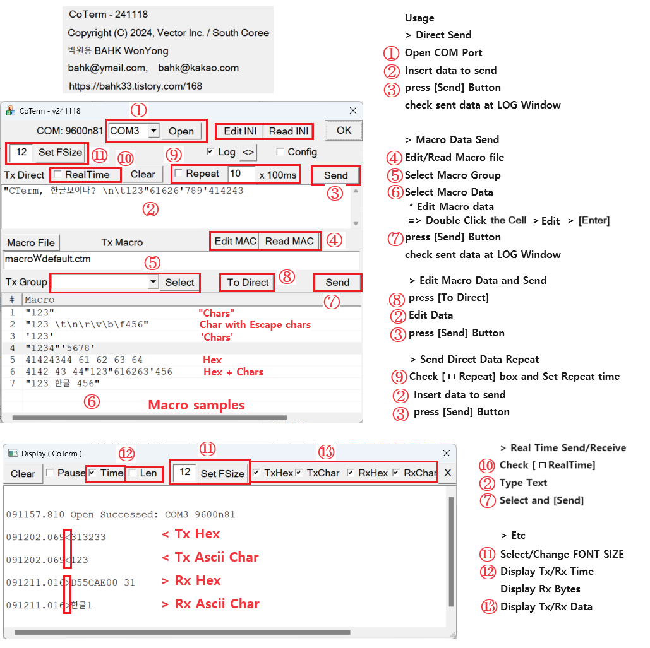Click the Display window title icon

coord(13,453)
